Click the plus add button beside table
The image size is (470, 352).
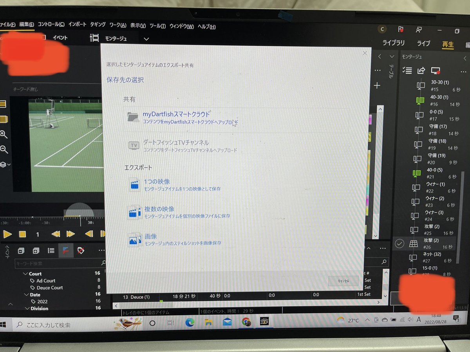tap(377, 85)
